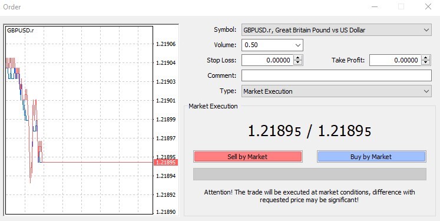Viewport: 440px width, 221px height.
Task: Decrease the Take Profit value with down arrow
Action: 426,62
